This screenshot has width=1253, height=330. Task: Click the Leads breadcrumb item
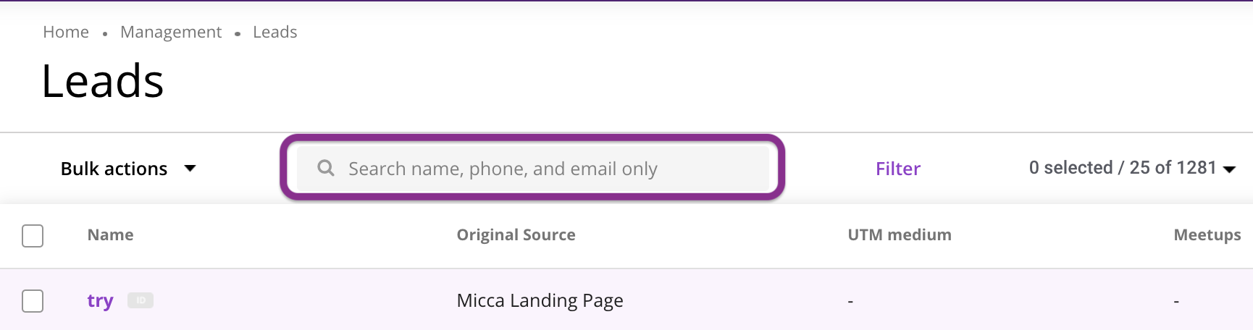click(275, 32)
